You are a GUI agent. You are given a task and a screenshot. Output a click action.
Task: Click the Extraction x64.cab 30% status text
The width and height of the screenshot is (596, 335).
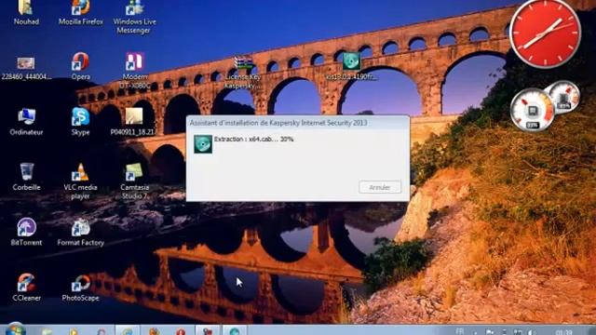pyautogui.click(x=253, y=140)
